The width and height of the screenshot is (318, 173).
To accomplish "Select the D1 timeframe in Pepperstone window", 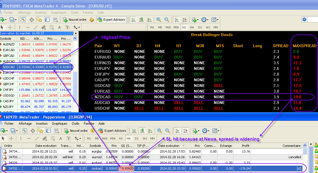I will point(137,139).
